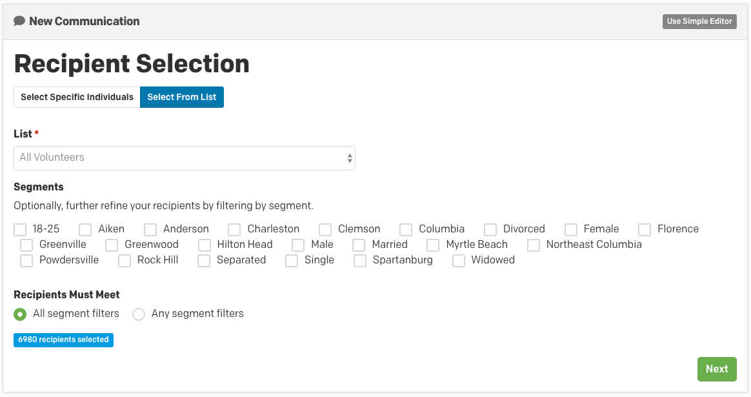
Task: Click the Use Simple Editor button
Action: click(x=699, y=21)
